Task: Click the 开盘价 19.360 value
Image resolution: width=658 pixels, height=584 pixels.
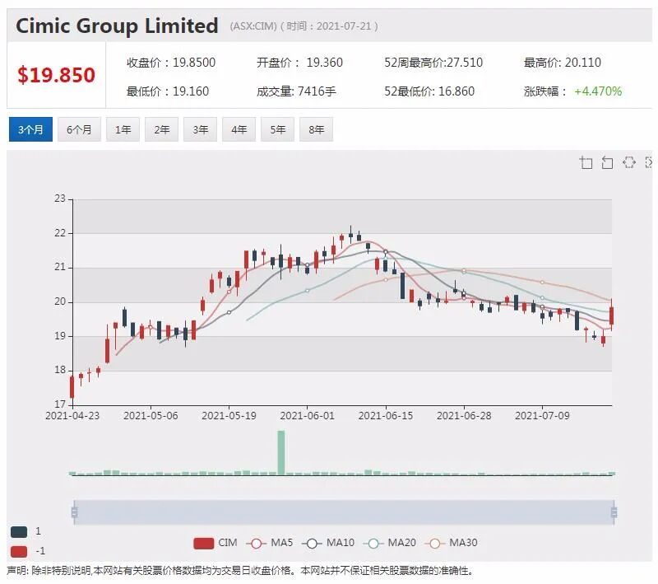Action: 299,63
